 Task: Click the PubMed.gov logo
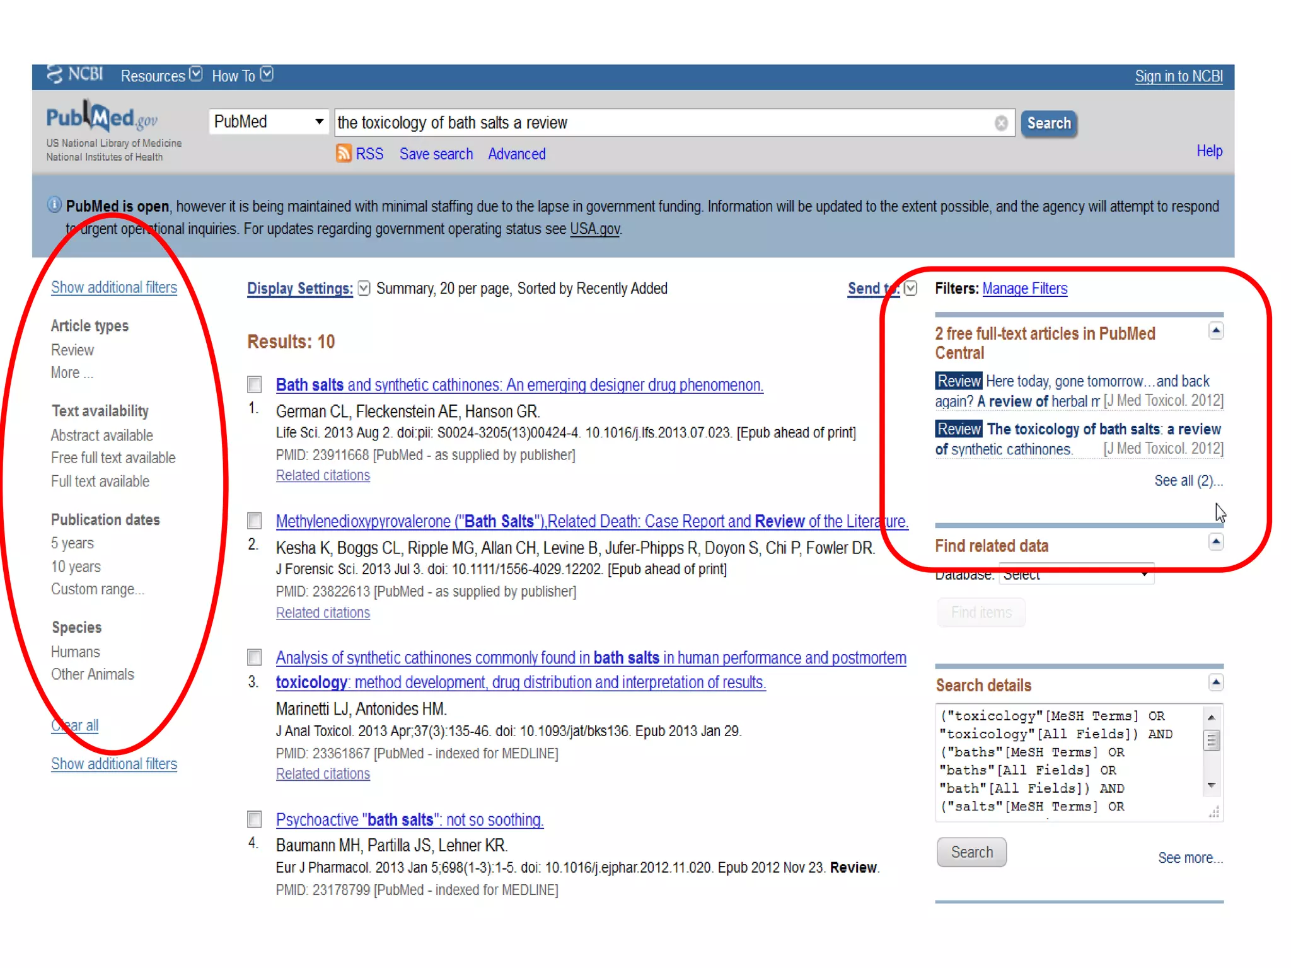click(x=101, y=118)
